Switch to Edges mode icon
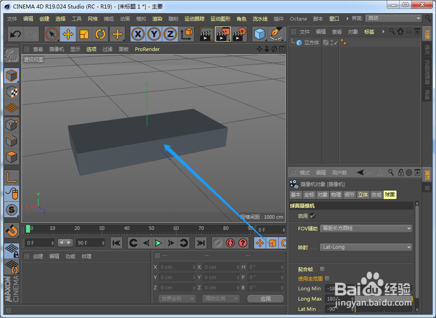Viewport: 436px width, 318px height. pyautogui.click(x=11, y=141)
